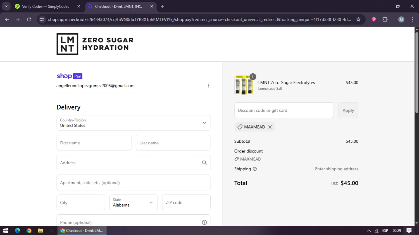The height and width of the screenshot is (235, 419).
Task: Open the State dropdown showing Alabama
Action: pos(134,202)
